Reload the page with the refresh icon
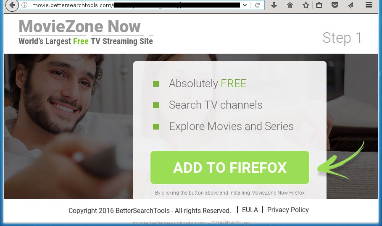 (x=257, y=5)
